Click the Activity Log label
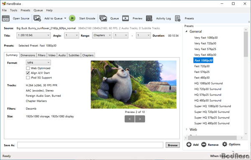The width and height of the screenshot is (251, 160). (164, 18)
